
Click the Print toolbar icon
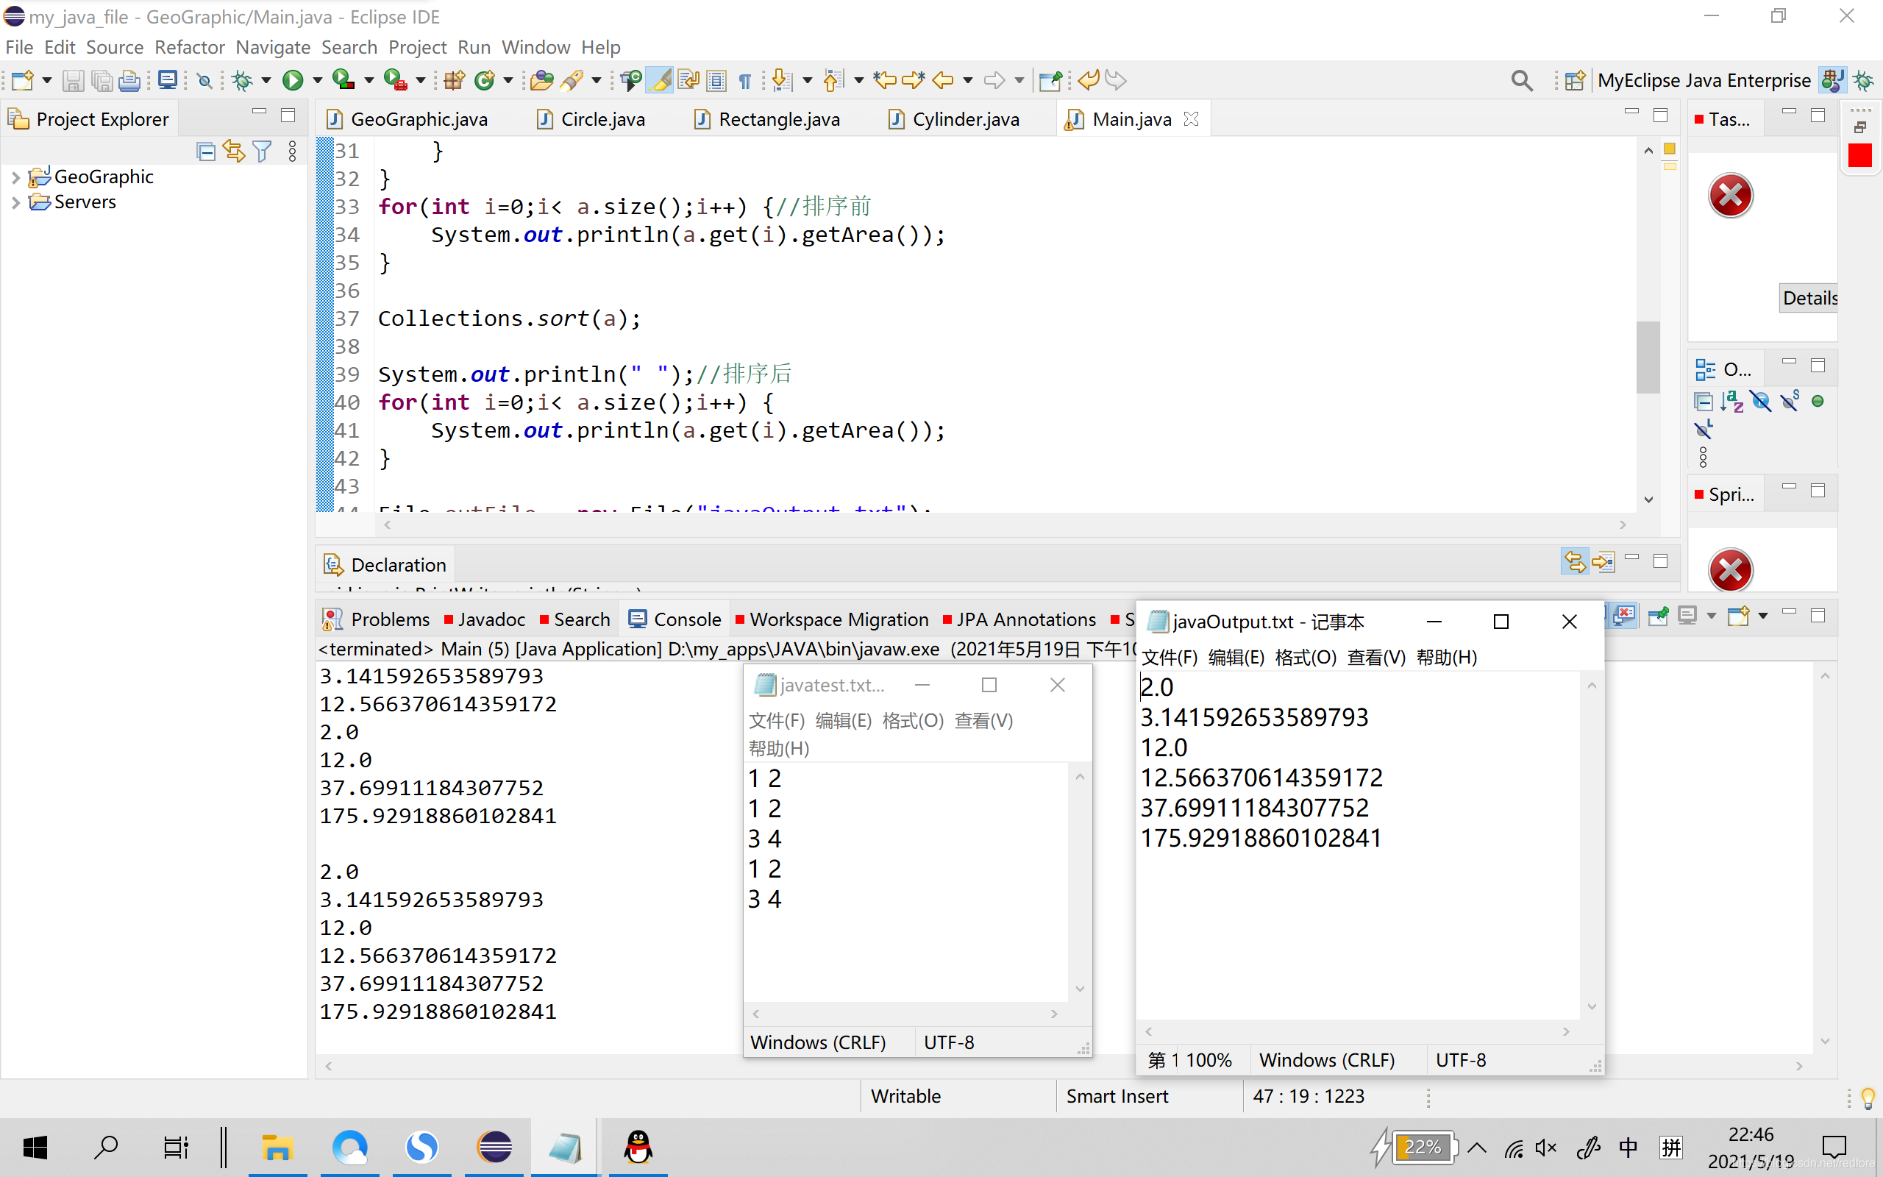pos(130,80)
